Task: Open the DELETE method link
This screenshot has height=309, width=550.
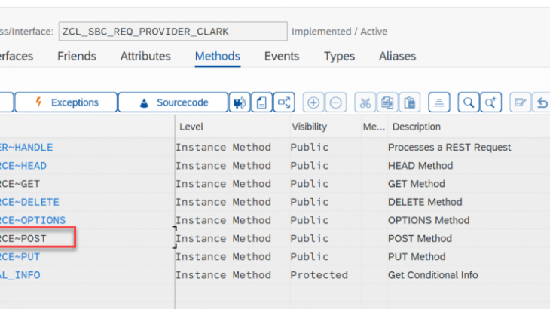Action: [x=29, y=202]
